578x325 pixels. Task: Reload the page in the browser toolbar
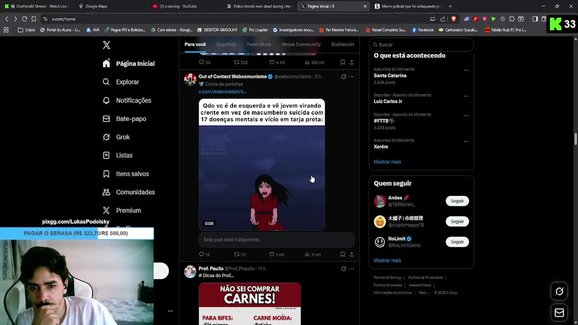(24, 19)
